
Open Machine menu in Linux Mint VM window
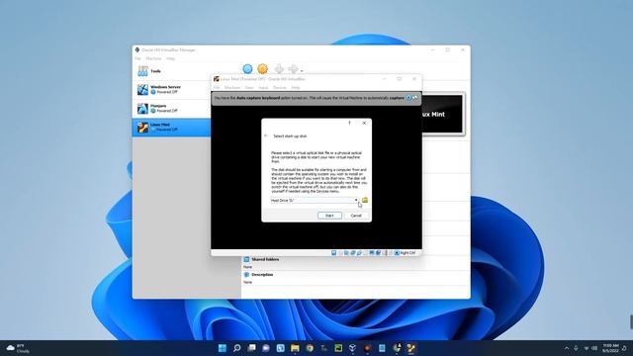232,88
